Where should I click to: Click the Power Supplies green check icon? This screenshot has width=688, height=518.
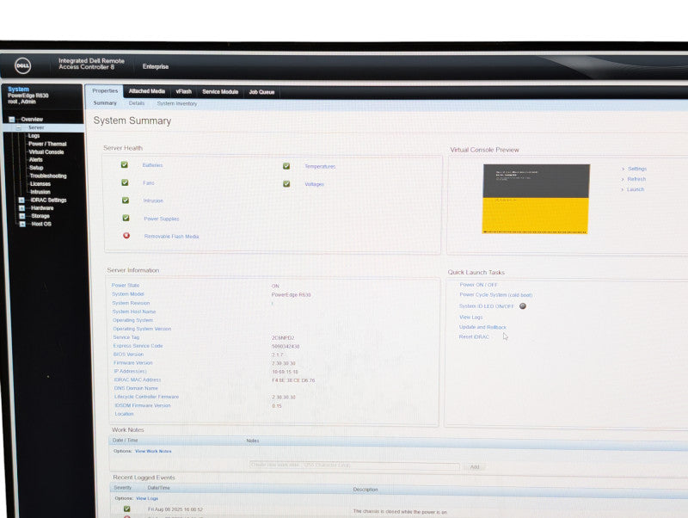tap(126, 218)
